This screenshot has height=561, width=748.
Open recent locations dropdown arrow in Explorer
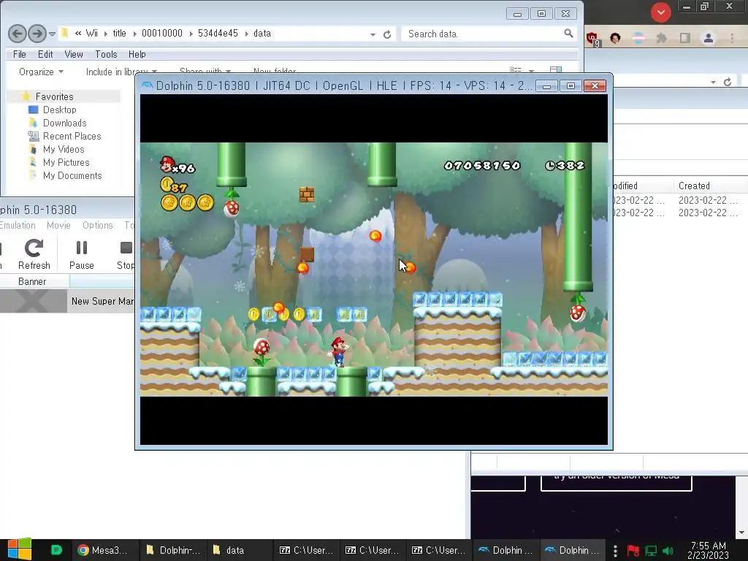click(52, 34)
